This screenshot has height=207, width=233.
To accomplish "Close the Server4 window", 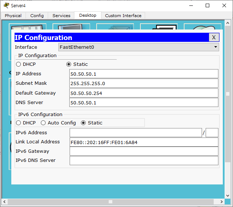I will (224, 5).
